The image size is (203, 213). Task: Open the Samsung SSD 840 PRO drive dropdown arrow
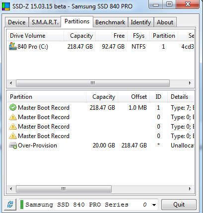154,205
